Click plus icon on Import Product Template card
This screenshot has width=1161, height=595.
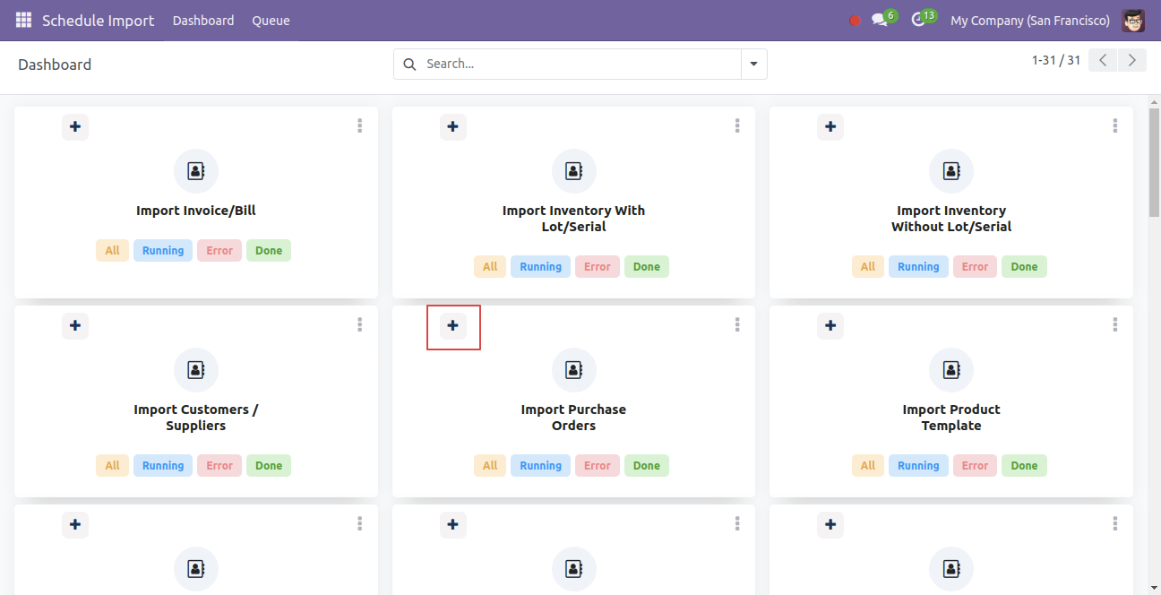tap(830, 326)
